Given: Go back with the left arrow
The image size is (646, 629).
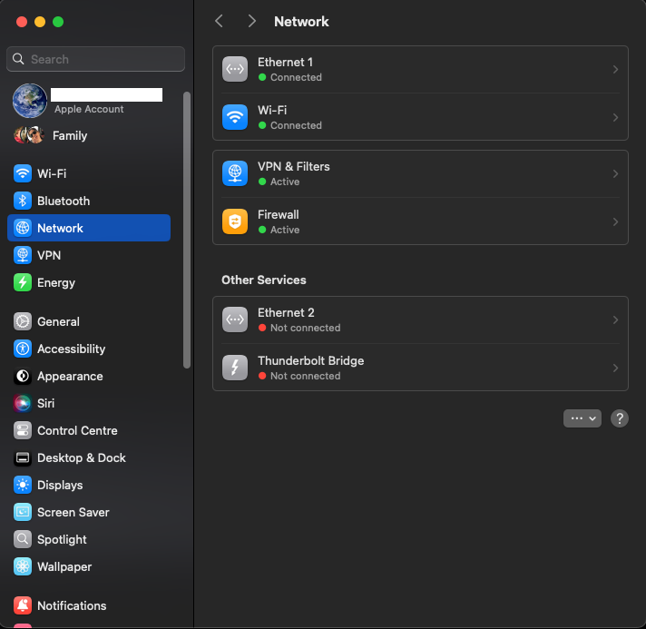Looking at the screenshot, I should [x=220, y=21].
